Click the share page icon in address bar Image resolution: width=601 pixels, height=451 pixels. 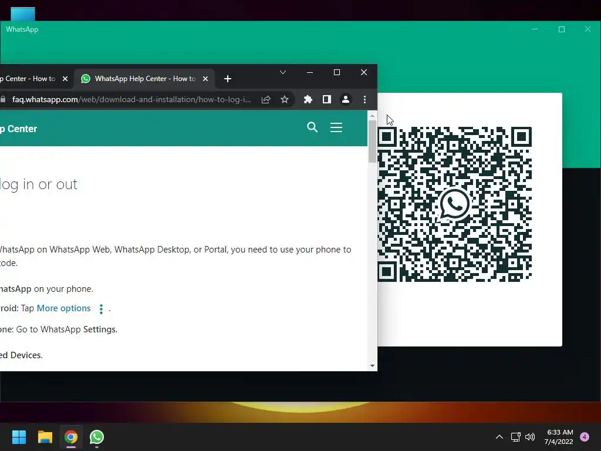(266, 100)
